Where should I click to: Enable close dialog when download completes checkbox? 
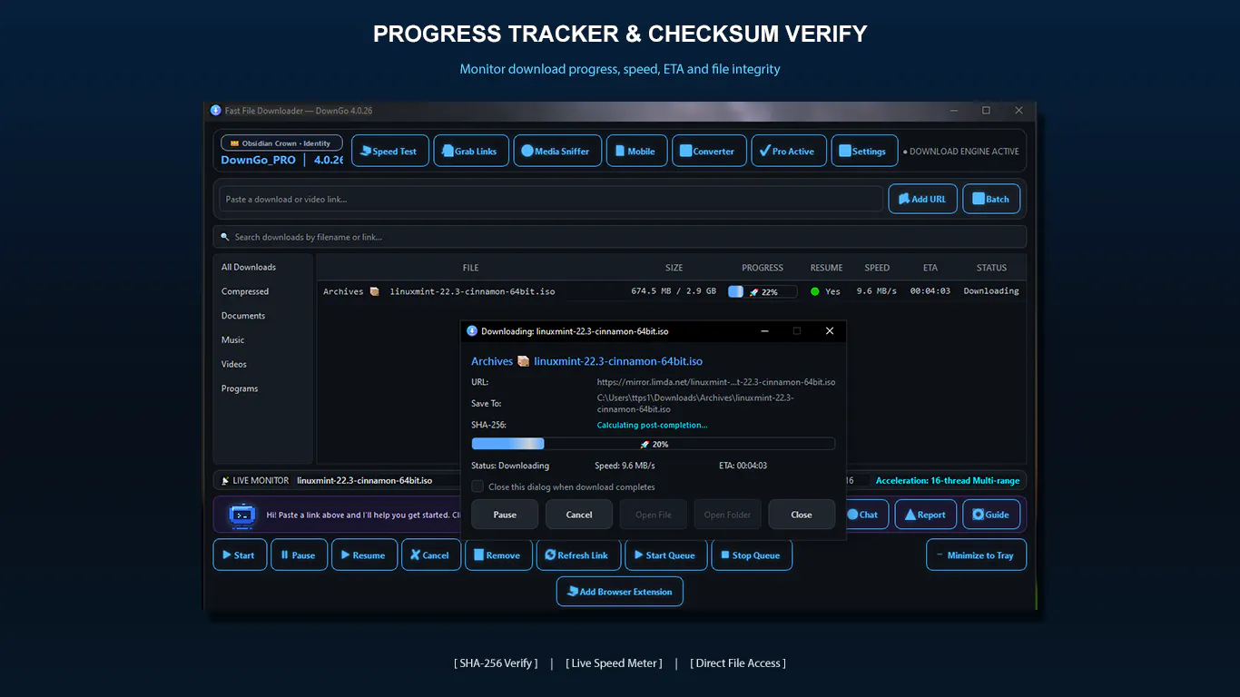point(477,486)
